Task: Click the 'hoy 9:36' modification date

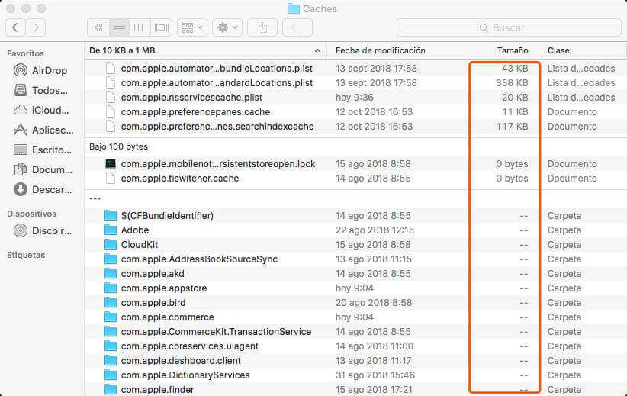Action: pos(354,97)
